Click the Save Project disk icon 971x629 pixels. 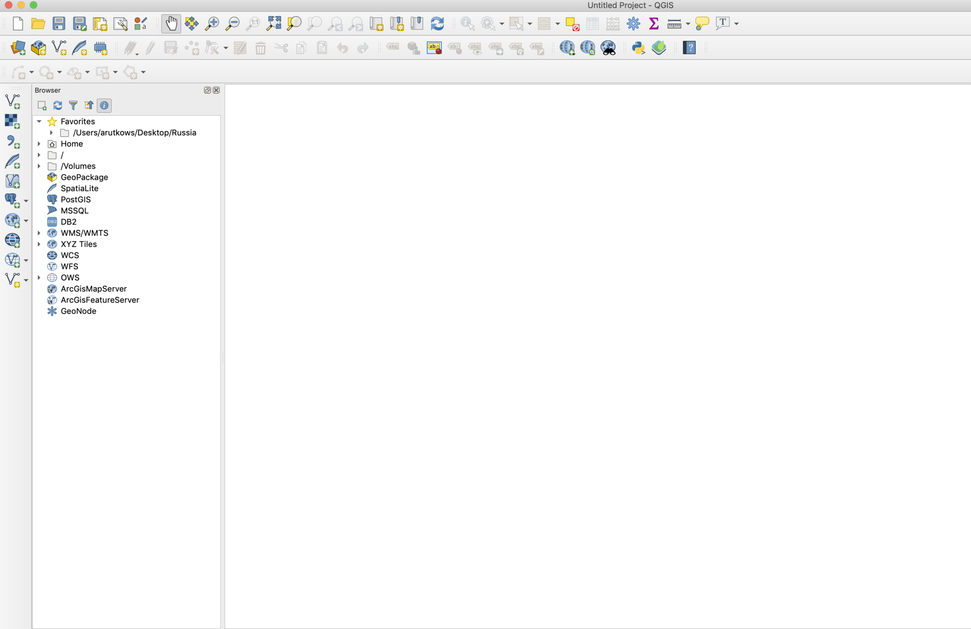pos(59,23)
